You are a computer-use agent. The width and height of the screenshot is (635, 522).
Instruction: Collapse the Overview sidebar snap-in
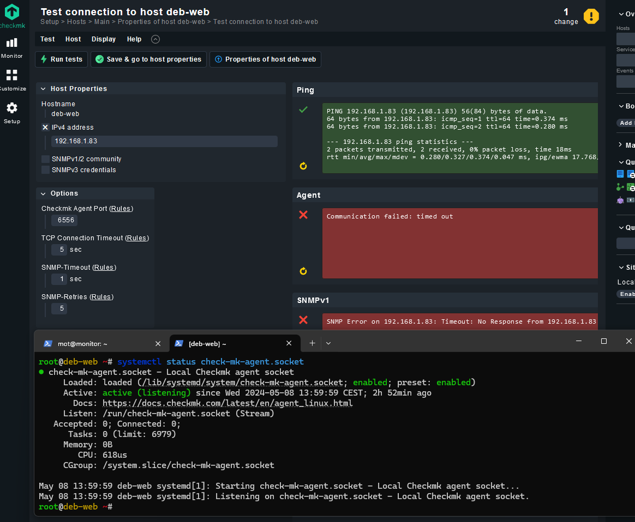621,14
